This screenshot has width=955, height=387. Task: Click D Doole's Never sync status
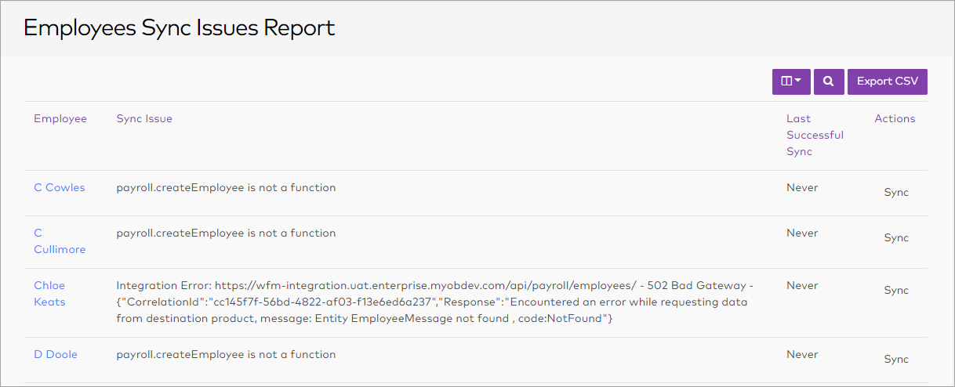802,355
